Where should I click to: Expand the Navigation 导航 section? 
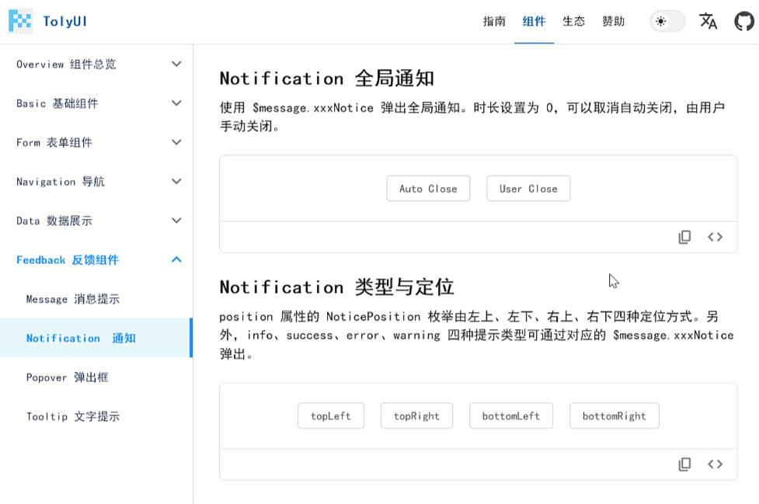pyautogui.click(x=97, y=182)
